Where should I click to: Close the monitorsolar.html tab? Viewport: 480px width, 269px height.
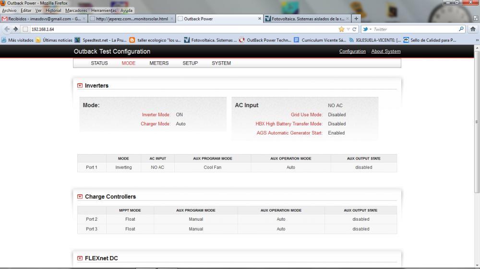coord(172,19)
